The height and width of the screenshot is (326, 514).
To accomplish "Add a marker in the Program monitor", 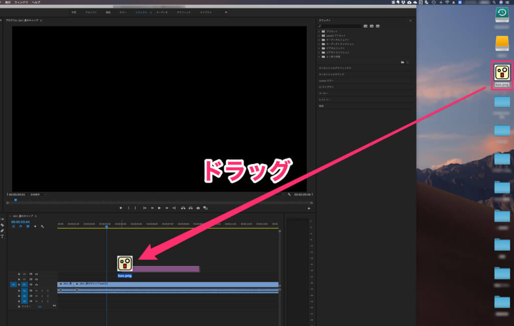I will [121, 208].
